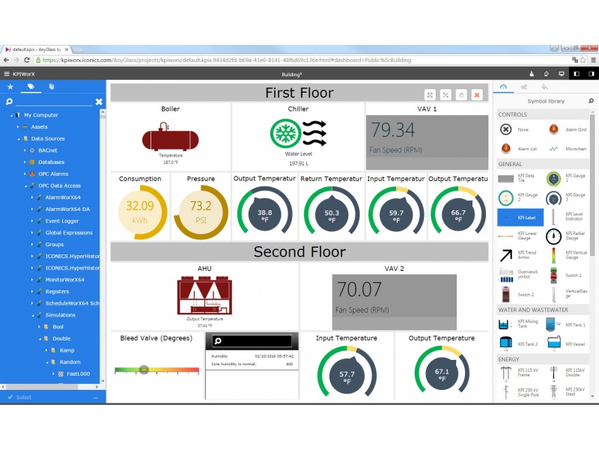Choose the KPI Gauge 3 symbol
The height and width of the screenshot is (449, 599).
(568, 198)
